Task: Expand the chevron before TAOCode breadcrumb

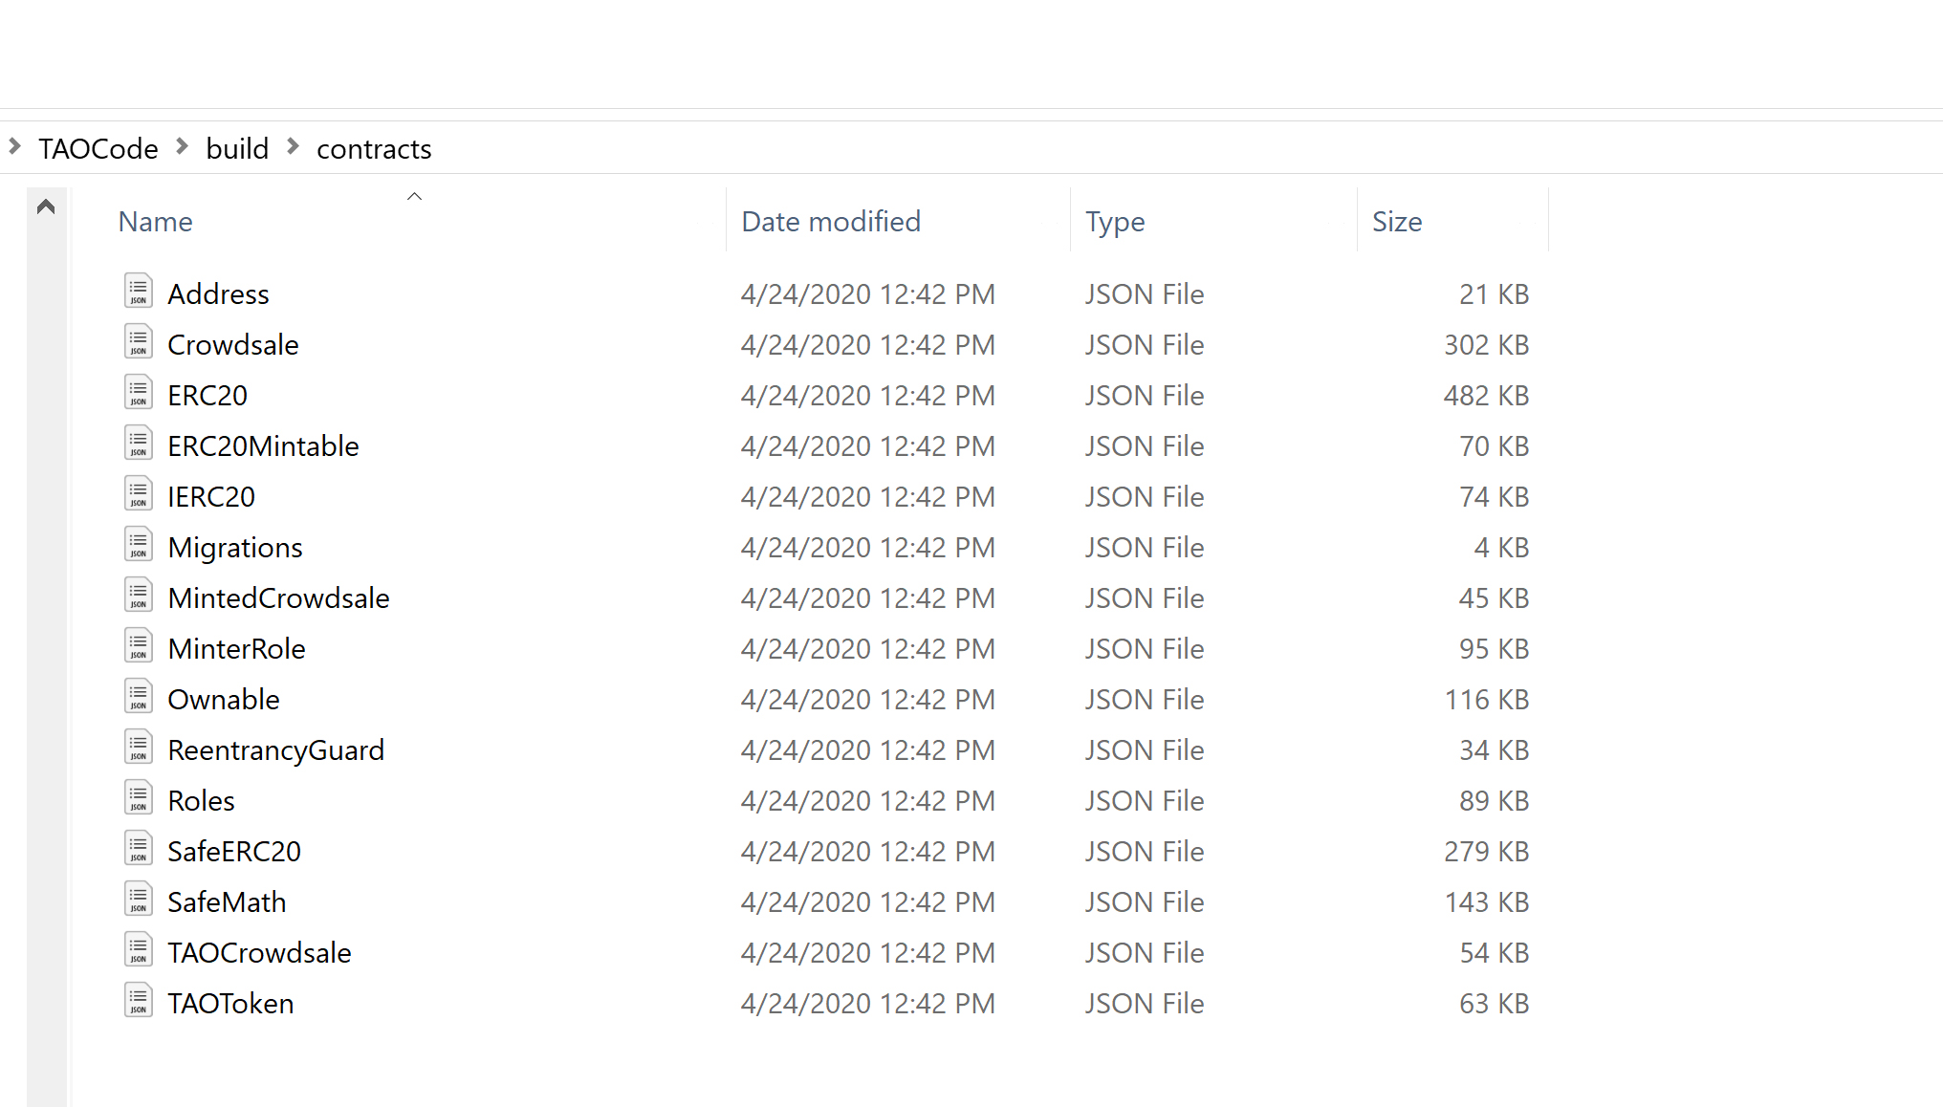Action: tap(14, 147)
